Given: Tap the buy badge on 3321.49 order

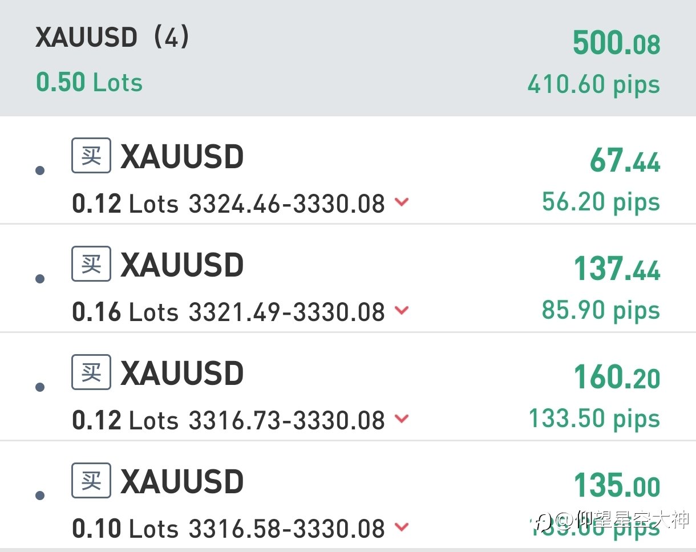Looking at the screenshot, I should pos(91,263).
